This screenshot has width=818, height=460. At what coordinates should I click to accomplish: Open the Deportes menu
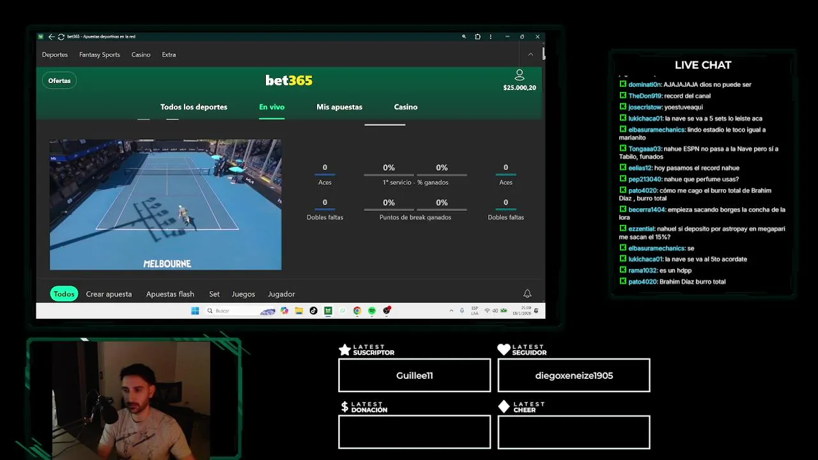point(55,54)
